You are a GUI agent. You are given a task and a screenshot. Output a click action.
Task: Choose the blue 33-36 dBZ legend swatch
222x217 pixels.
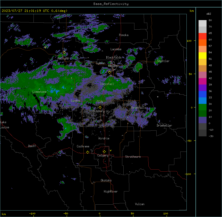[x=202, y=94]
